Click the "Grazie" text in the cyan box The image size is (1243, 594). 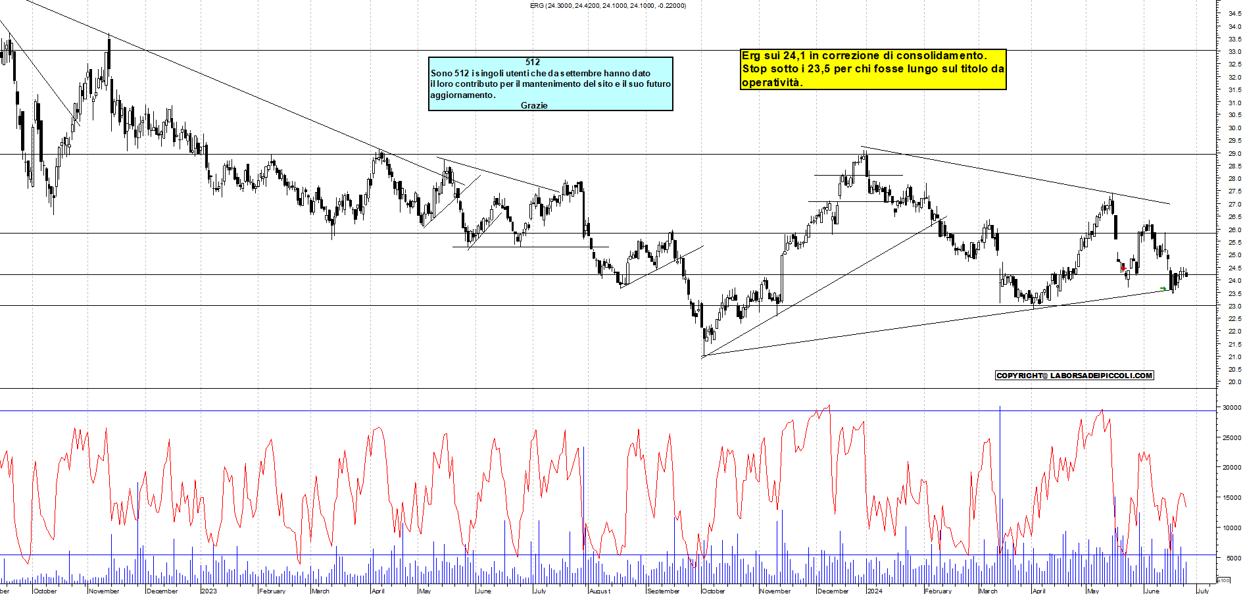[x=534, y=105]
